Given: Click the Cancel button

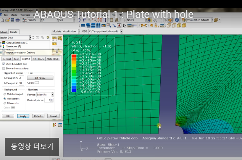Looking at the screenshot, I should tap(53, 116).
